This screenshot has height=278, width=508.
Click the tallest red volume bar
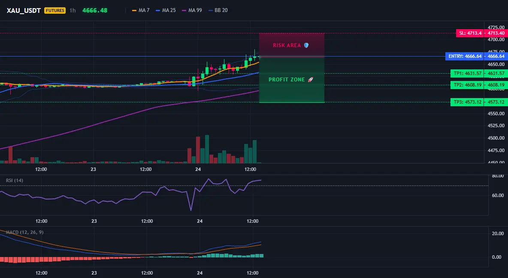click(x=198, y=150)
